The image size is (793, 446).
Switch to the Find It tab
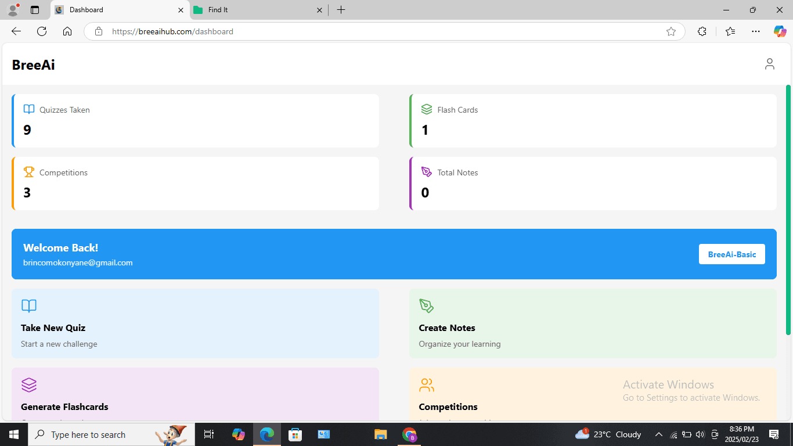259,10
